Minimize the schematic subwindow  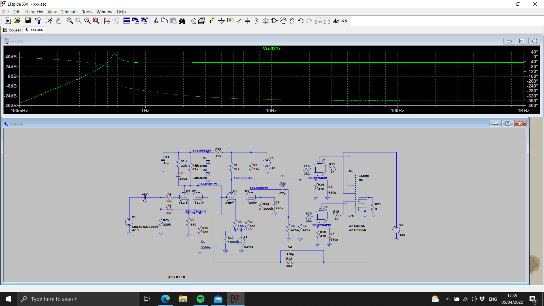[x=495, y=124]
